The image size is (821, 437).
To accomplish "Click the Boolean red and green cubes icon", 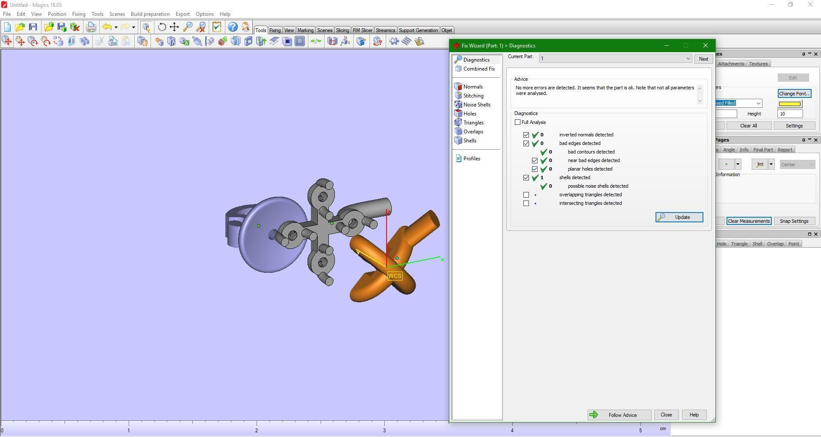I will tap(223, 41).
